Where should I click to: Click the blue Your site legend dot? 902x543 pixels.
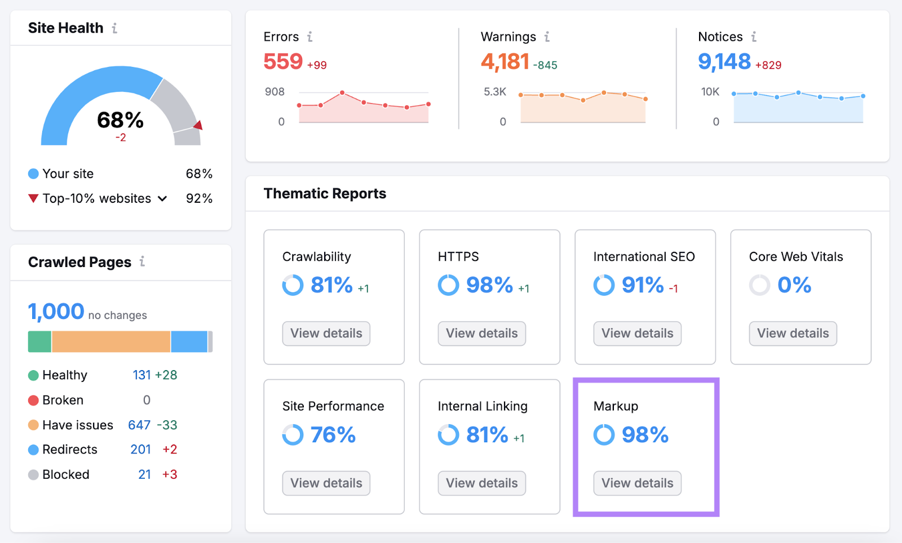coord(33,173)
